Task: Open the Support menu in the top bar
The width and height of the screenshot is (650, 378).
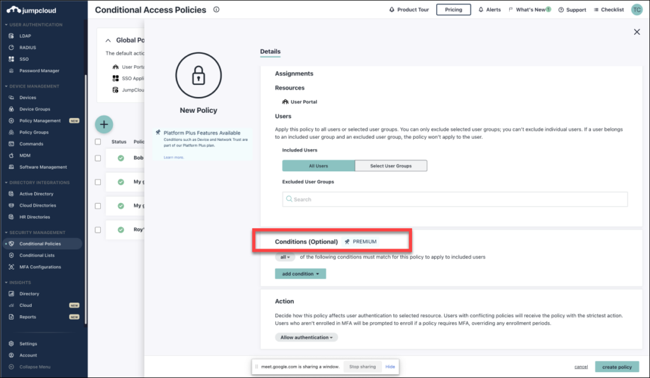Action: [572, 10]
